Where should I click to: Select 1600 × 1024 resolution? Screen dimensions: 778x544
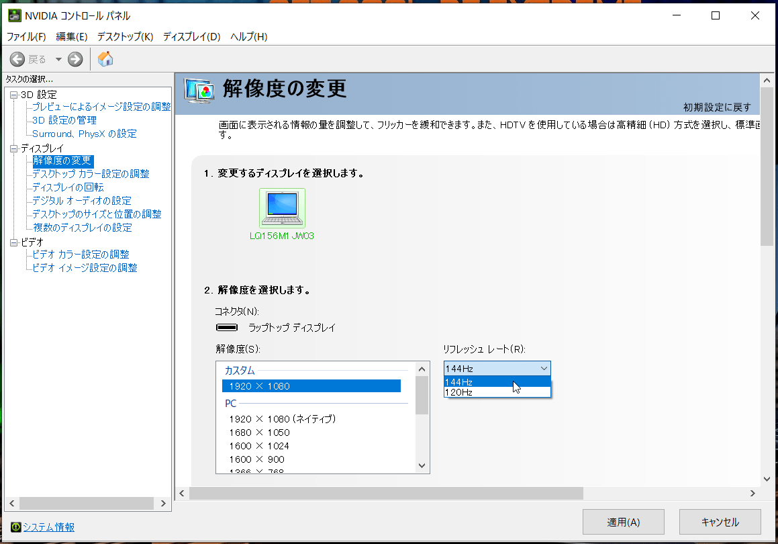click(x=259, y=446)
